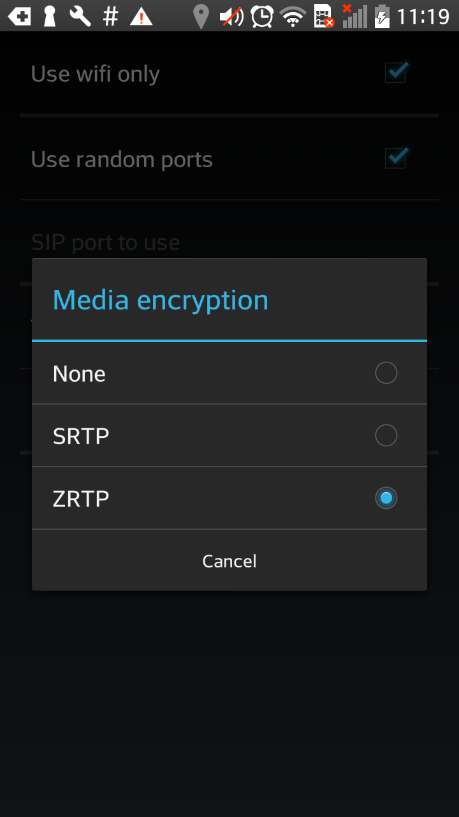Tap the wrench icon in status bar
The width and height of the screenshot is (459, 817).
80,17
